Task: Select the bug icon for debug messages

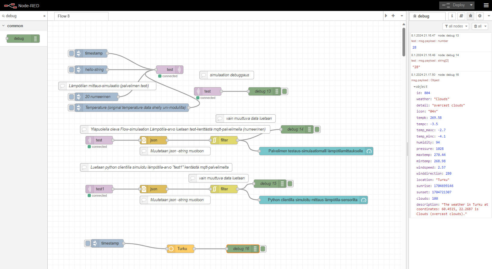Action: [471, 16]
